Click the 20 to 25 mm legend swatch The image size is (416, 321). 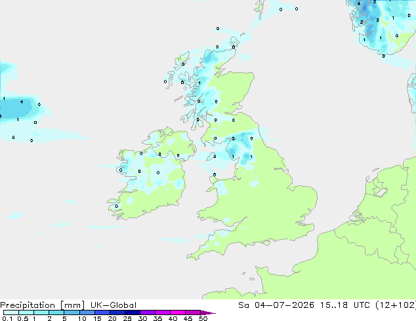click(x=117, y=312)
